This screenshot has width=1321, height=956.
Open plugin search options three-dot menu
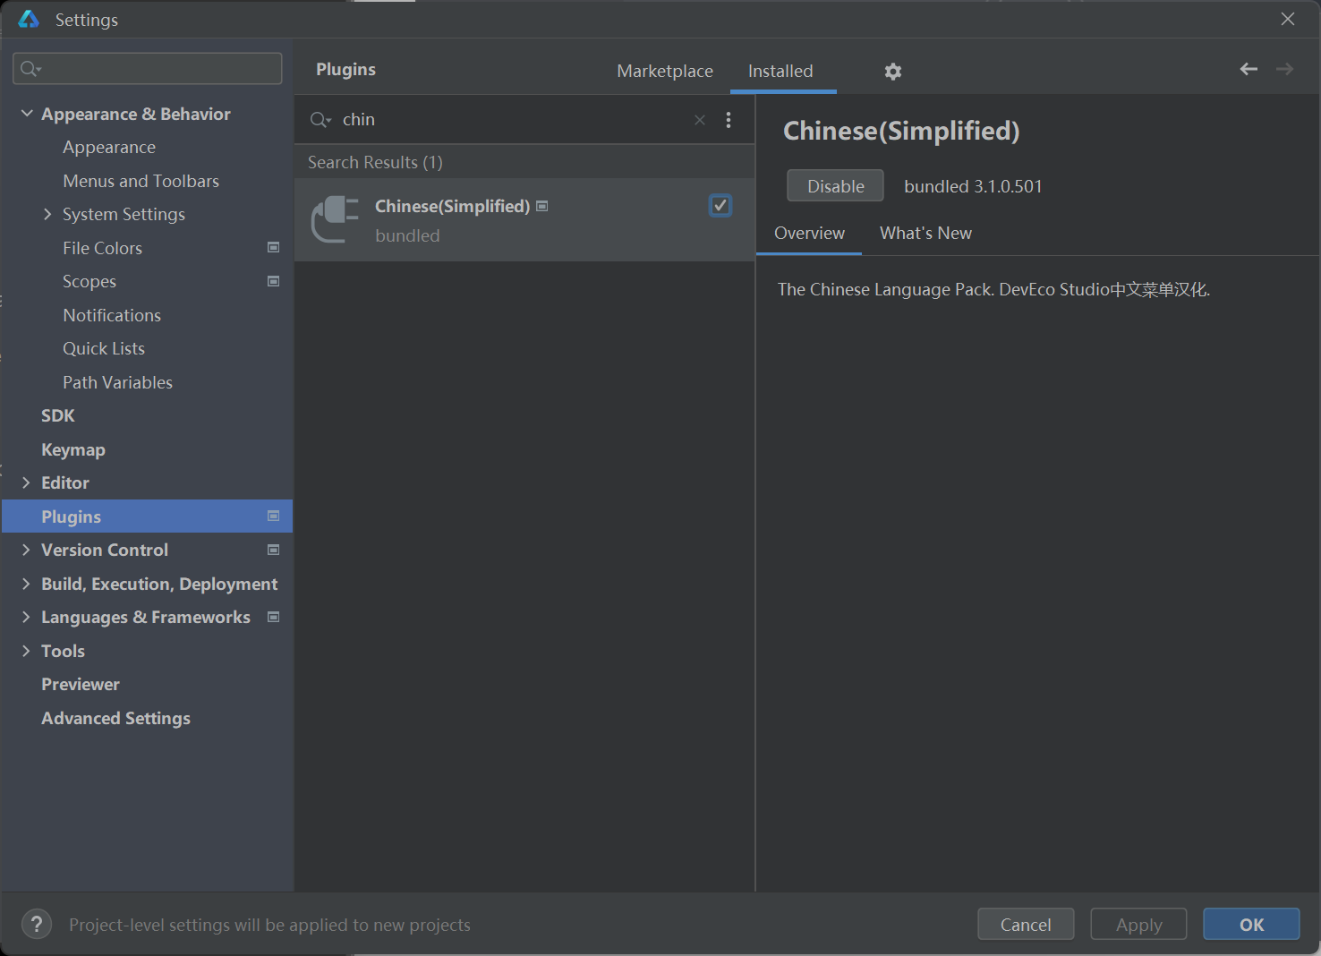tap(729, 120)
